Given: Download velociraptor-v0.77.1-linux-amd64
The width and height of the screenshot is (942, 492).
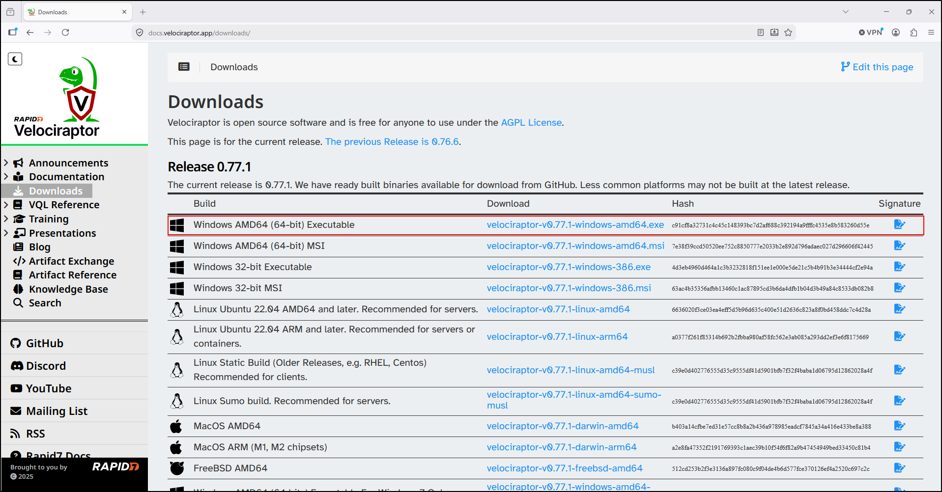Looking at the screenshot, I should 558,309.
